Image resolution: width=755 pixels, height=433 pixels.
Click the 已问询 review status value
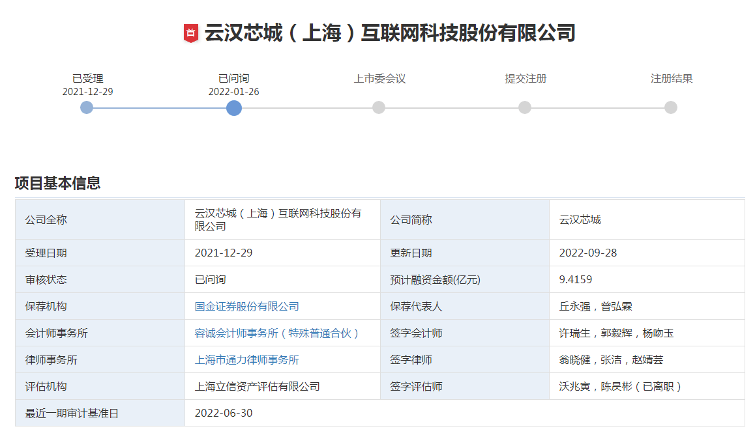click(210, 279)
